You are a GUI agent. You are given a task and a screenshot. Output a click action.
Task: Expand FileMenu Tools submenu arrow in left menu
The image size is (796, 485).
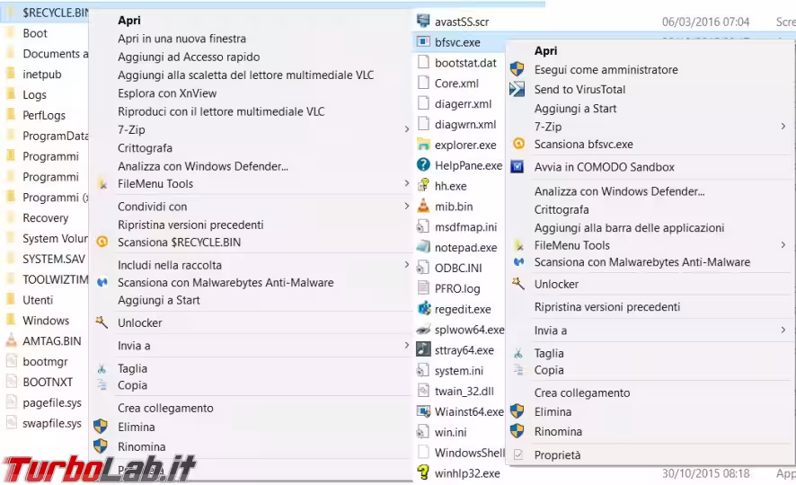click(x=407, y=183)
